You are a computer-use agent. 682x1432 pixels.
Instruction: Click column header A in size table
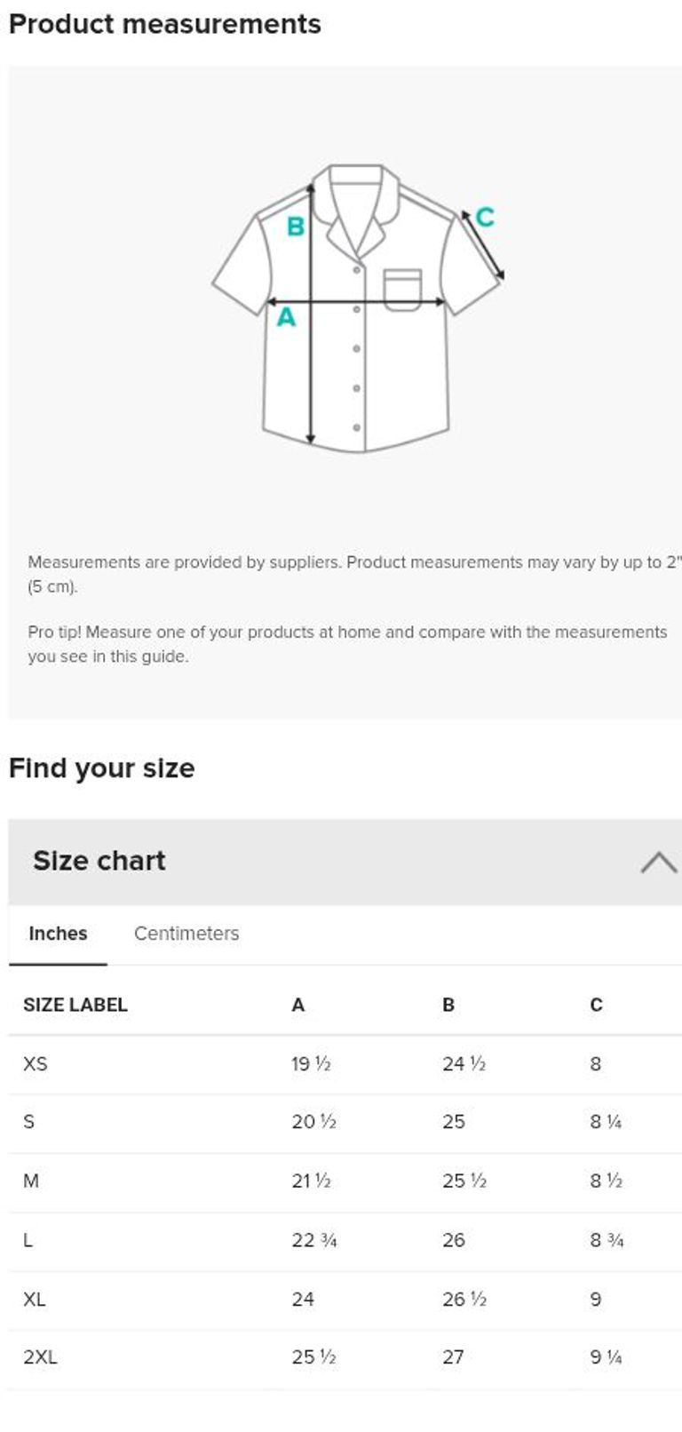[298, 1005]
